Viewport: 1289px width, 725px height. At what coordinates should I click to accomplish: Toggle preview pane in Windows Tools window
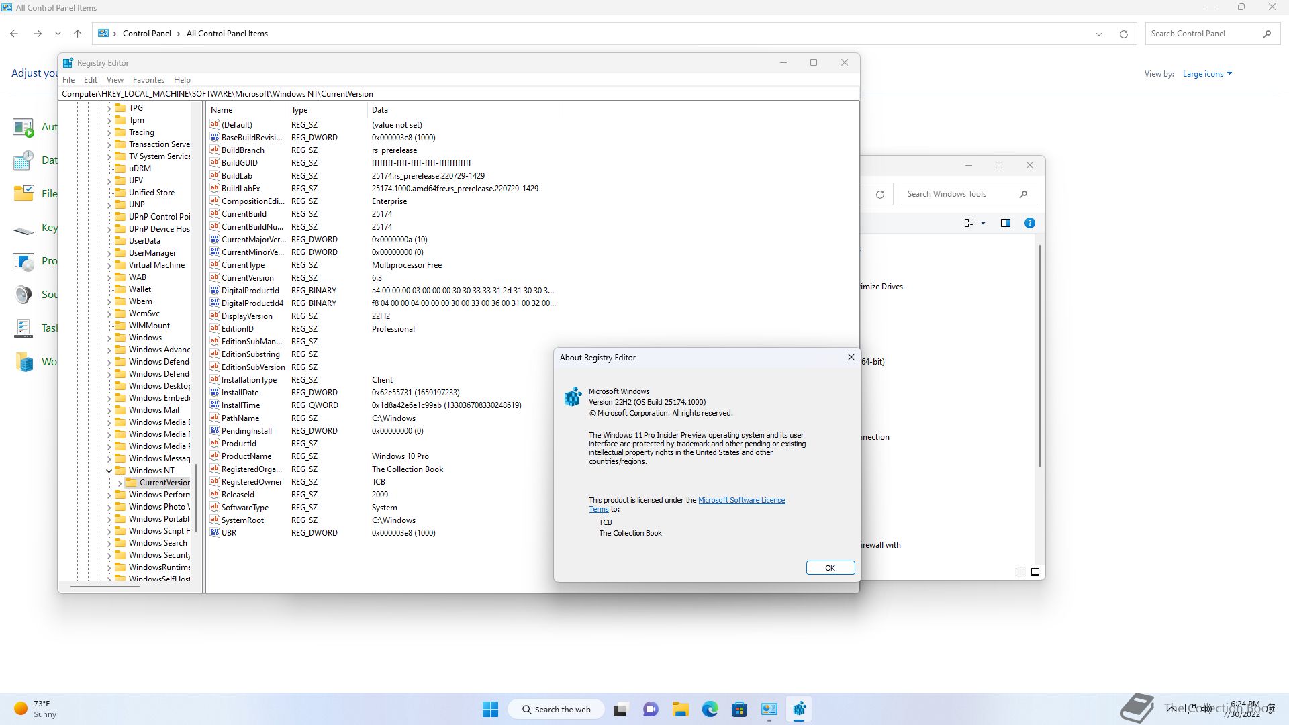pos(1005,223)
